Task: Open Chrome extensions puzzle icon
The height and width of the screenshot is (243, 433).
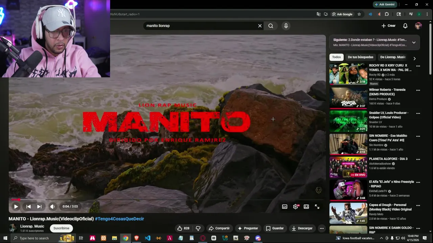Action: [387, 14]
